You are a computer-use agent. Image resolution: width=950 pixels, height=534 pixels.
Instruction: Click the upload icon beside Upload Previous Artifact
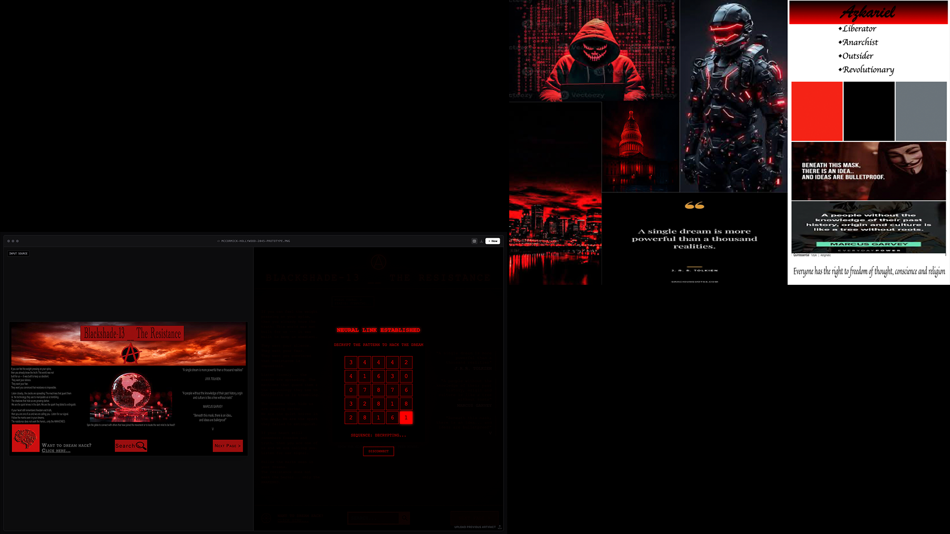(500, 527)
